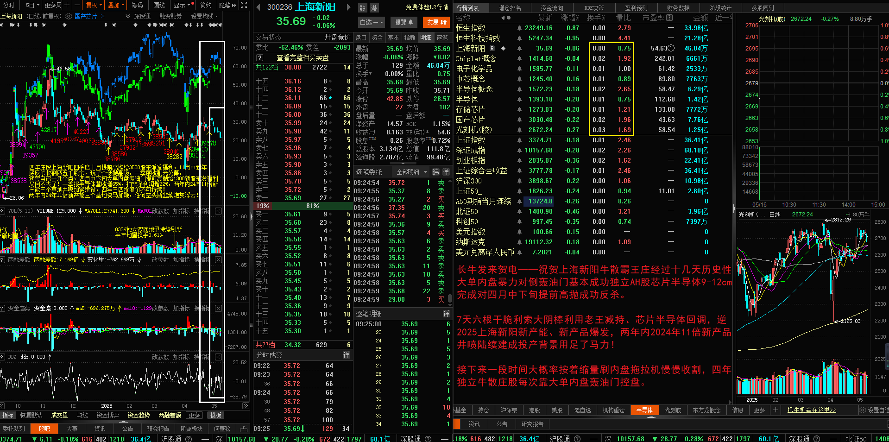Click 详 detail icon of 逐笔明细
889x442 pixels.
click(446, 314)
